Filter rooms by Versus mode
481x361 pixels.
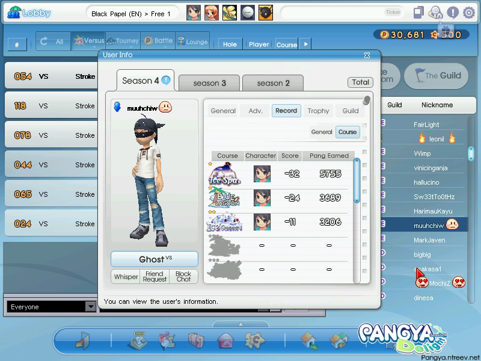tap(88, 41)
